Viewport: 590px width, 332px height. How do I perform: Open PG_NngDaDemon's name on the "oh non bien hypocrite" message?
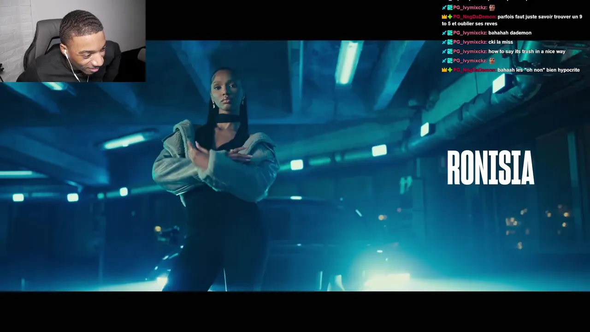[x=474, y=70]
